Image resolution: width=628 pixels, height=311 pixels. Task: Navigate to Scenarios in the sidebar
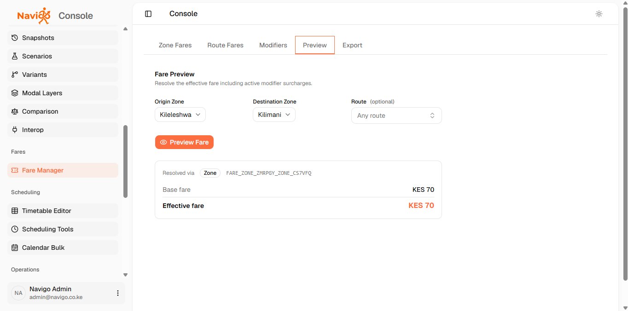coord(63,56)
